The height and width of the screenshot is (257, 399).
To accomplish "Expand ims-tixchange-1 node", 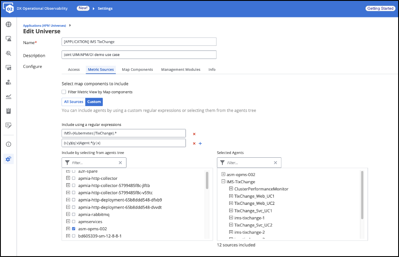I will click(231, 218).
